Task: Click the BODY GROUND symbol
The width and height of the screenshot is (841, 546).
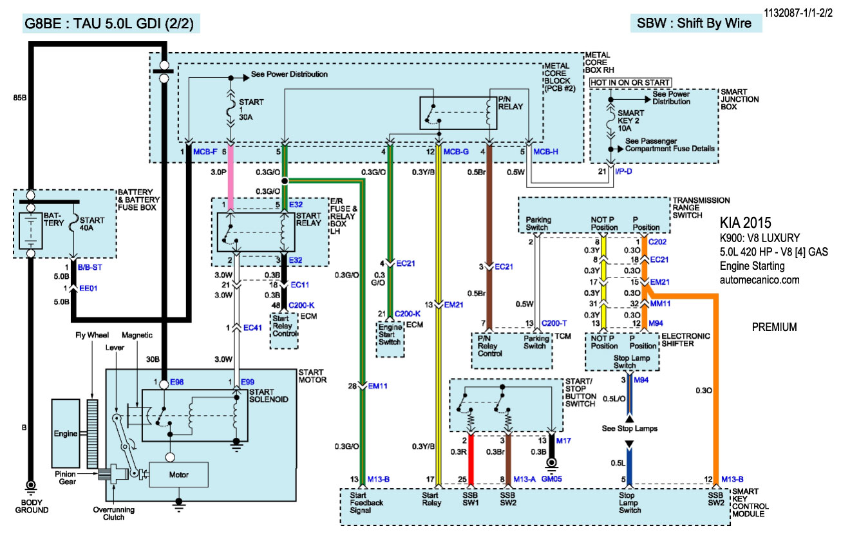Action: pyautogui.click(x=30, y=486)
